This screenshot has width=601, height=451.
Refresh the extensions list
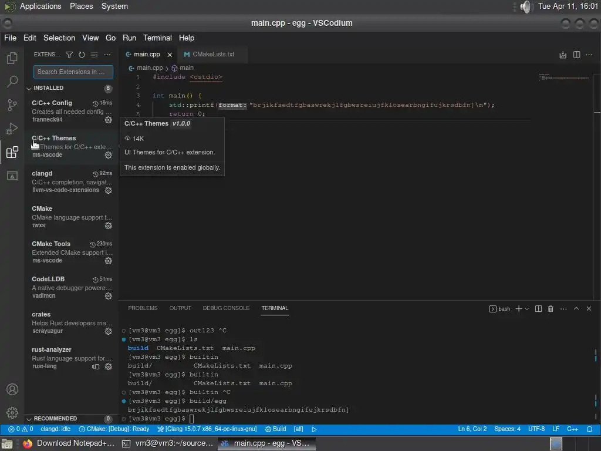[x=82, y=55]
